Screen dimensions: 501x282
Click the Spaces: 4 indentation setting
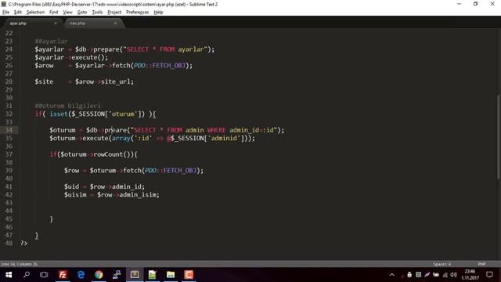click(442, 264)
